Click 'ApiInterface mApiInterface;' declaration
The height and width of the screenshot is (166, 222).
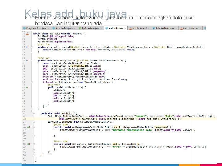(55, 41)
